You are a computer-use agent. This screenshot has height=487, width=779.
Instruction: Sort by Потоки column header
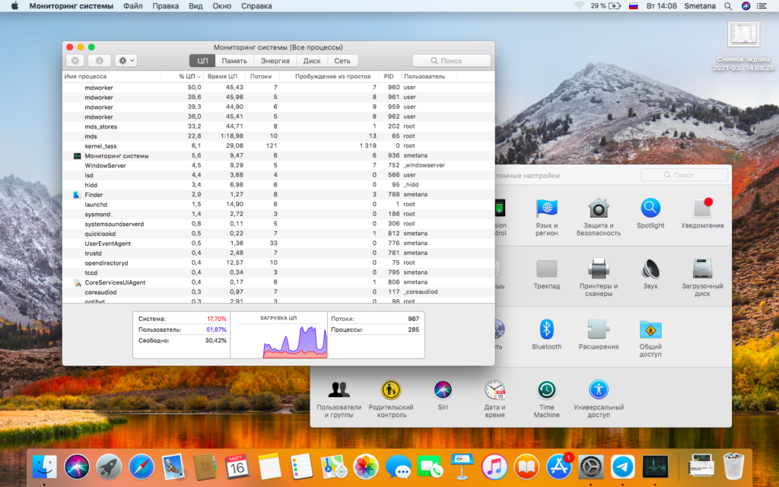[x=262, y=77]
